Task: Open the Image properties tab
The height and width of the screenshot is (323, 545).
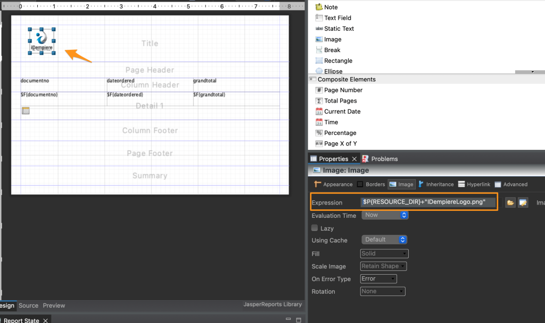Action: pos(401,184)
